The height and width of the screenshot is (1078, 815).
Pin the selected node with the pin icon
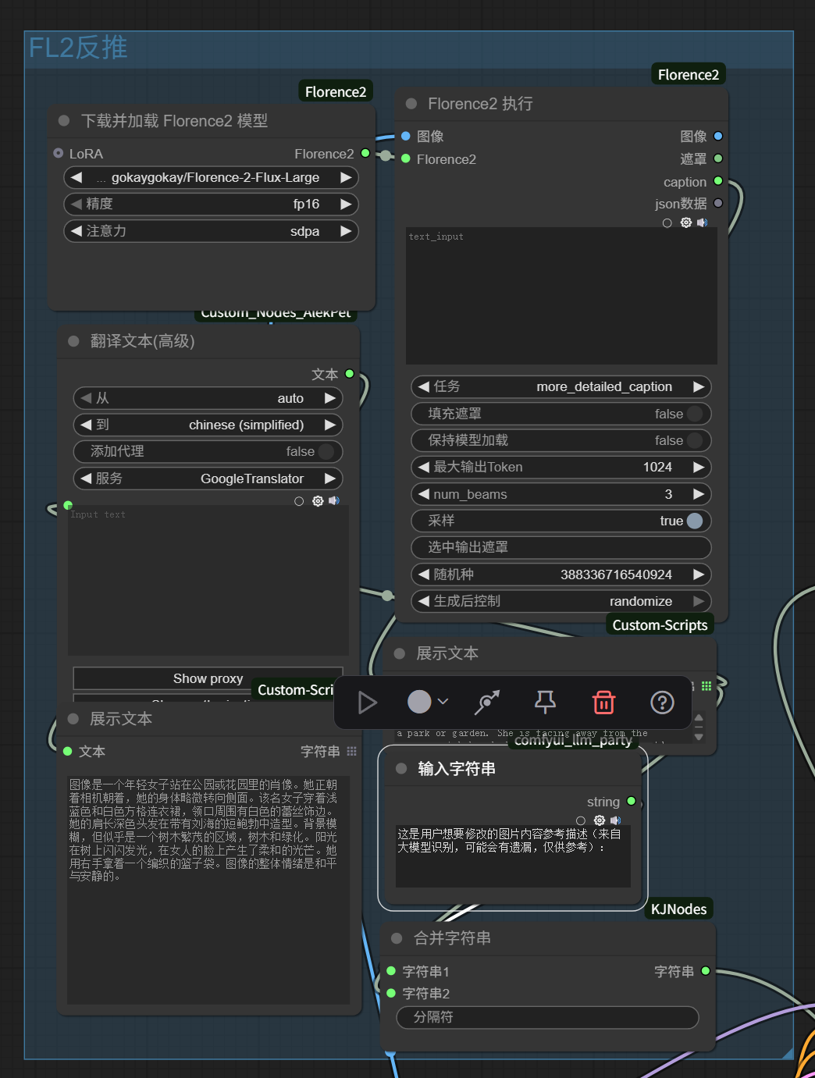point(545,703)
